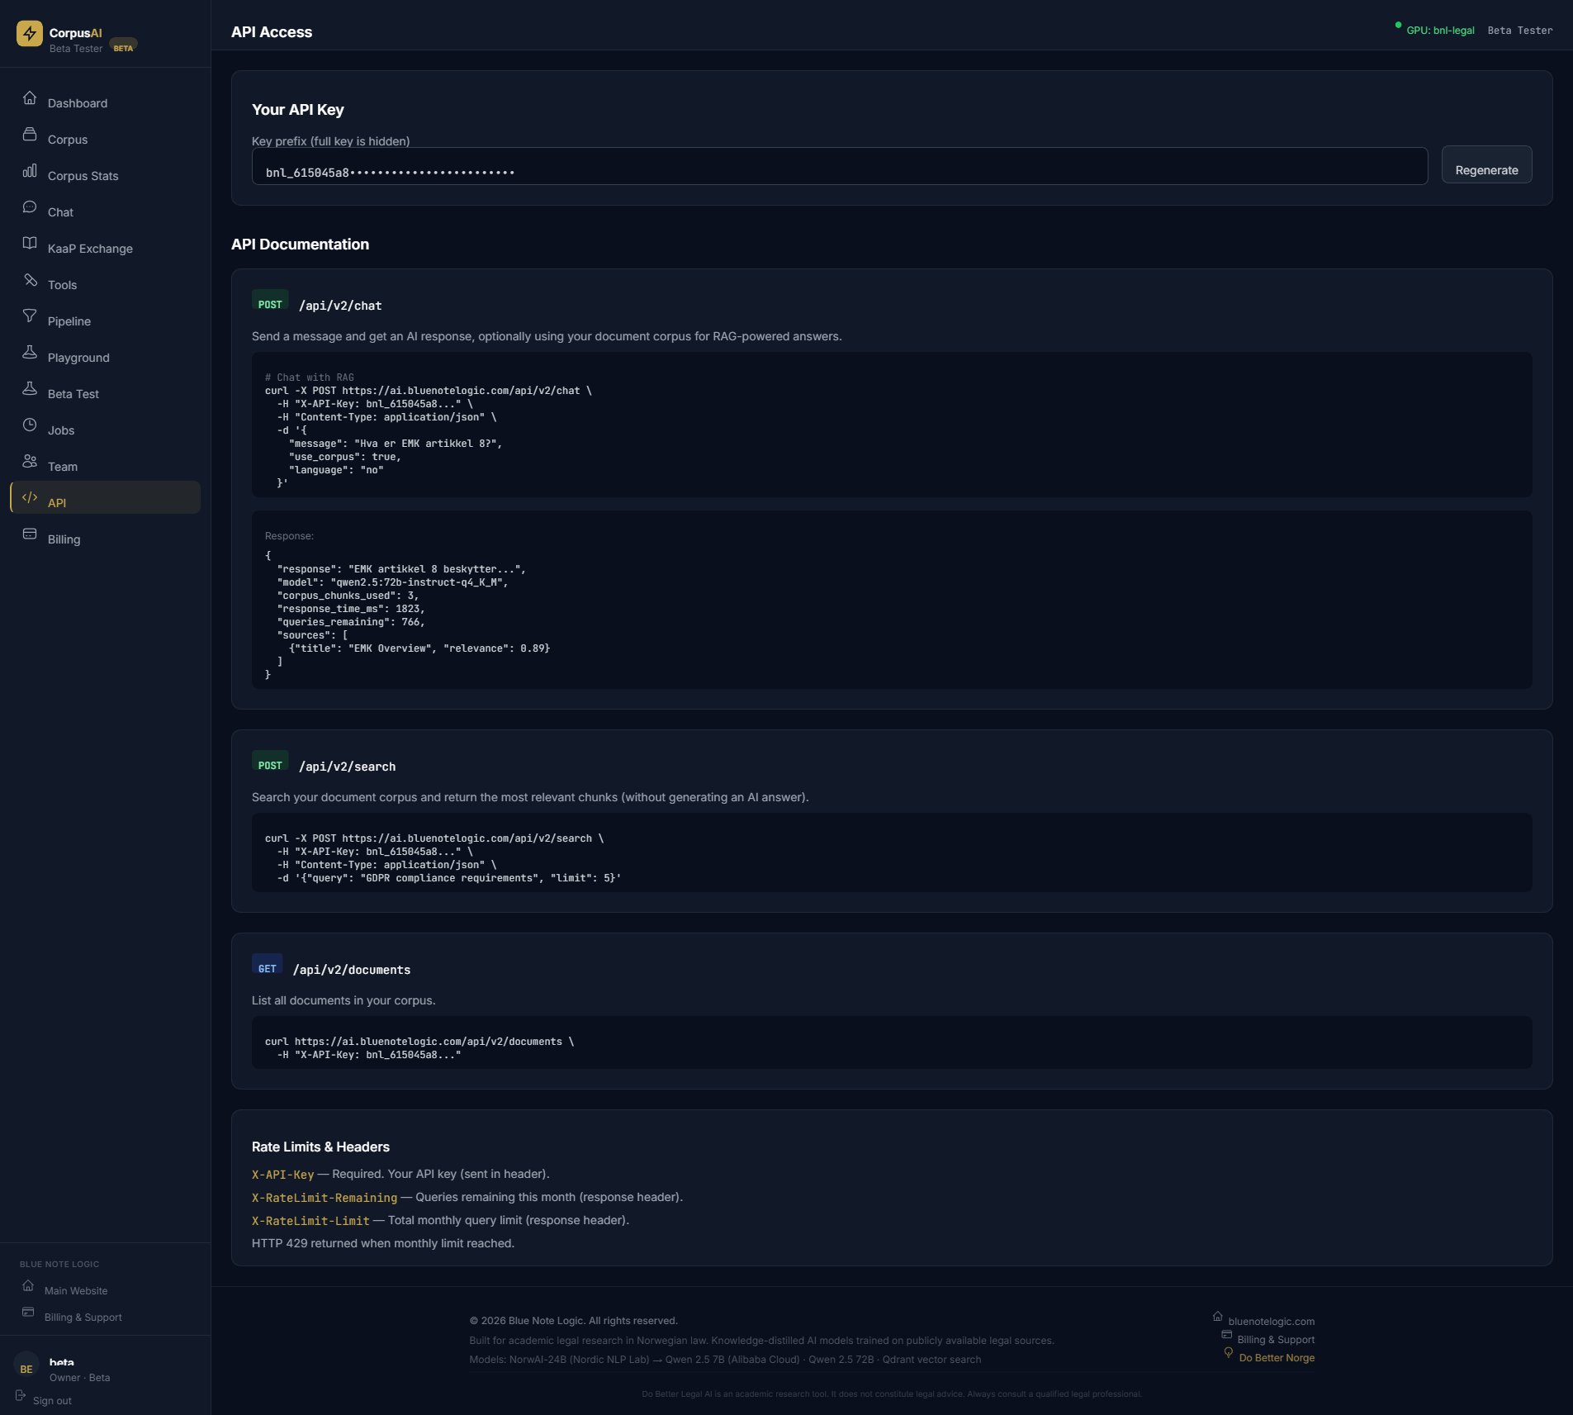The image size is (1573, 1415).
Task: Select the Tools sidebar item
Action: pos(62,285)
